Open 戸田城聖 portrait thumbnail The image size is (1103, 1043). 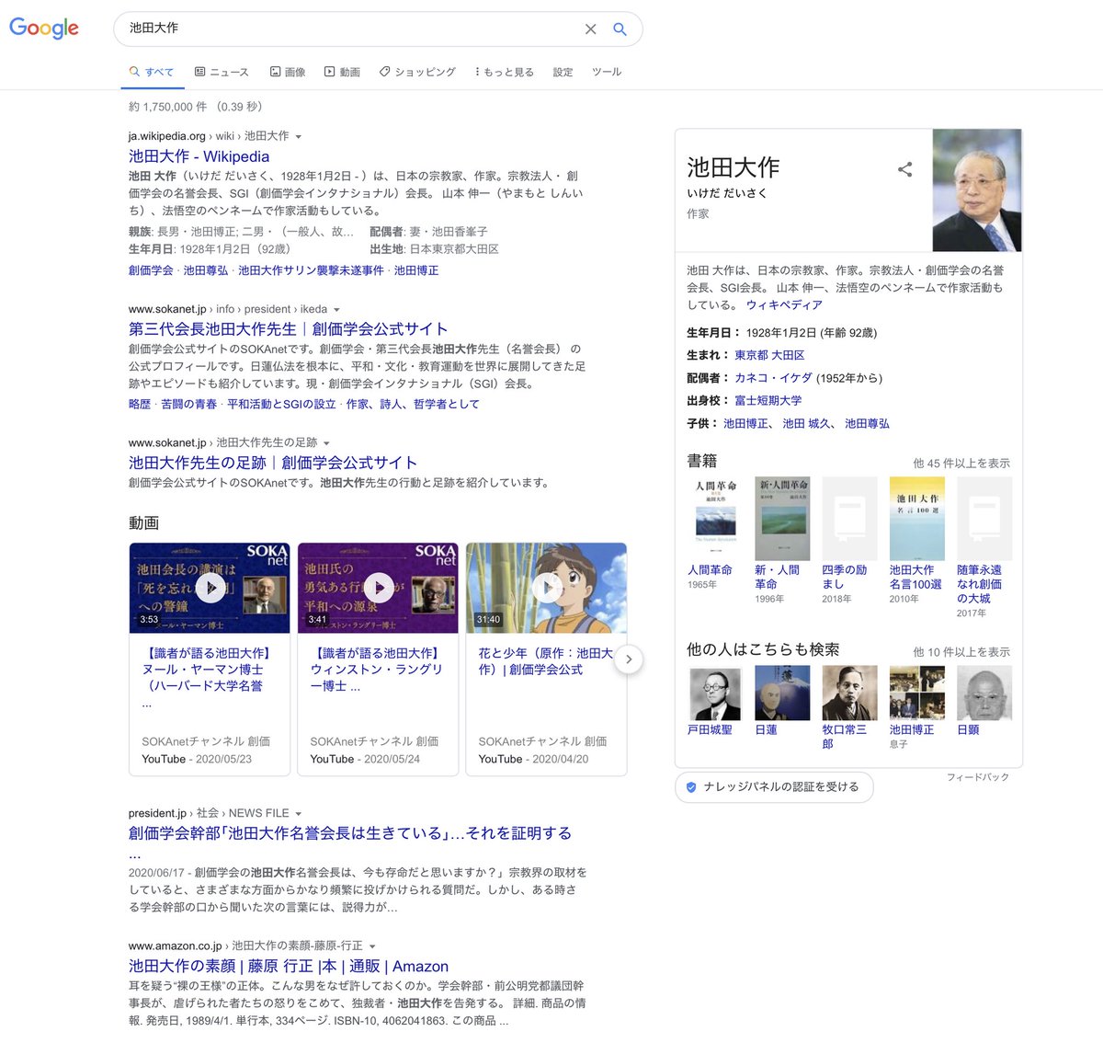pos(715,693)
